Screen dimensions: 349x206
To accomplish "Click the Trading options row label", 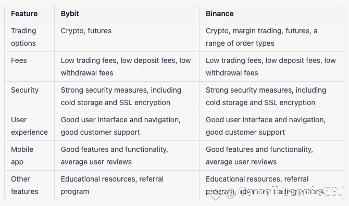I will pos(23,37).
